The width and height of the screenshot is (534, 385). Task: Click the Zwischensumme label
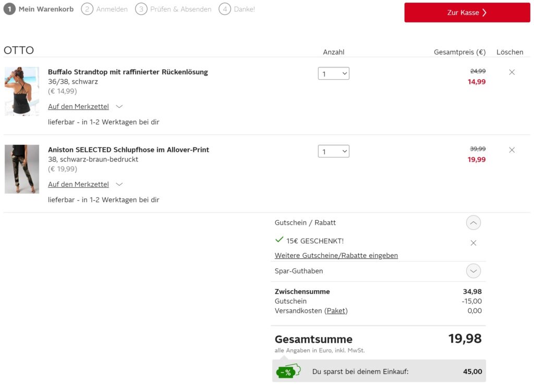(x=302, y=291)
